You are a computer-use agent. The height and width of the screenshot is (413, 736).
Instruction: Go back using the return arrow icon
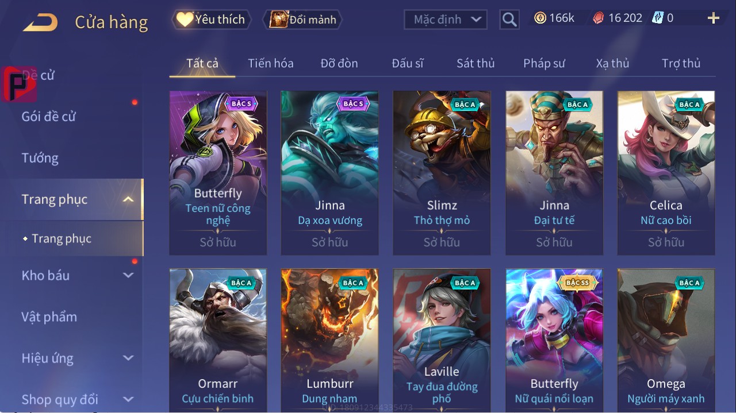pos(40,22)
